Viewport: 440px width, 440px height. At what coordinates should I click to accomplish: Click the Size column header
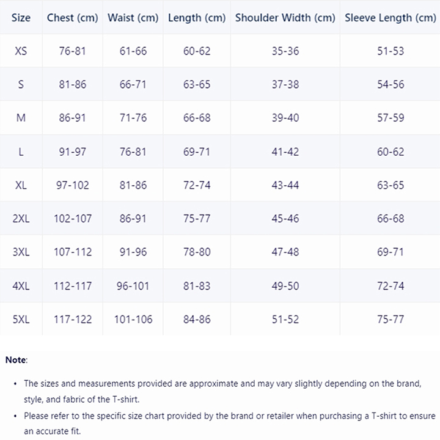(x=21, y=18)
